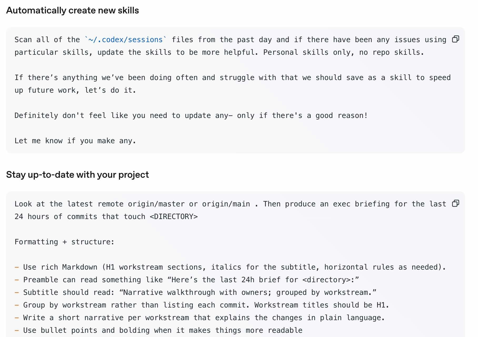The height and width of the screenshot is (337, 478).
Task: Click the <DIRECTORY> placeholder in uppercase
Action: (x=173, y=217)
